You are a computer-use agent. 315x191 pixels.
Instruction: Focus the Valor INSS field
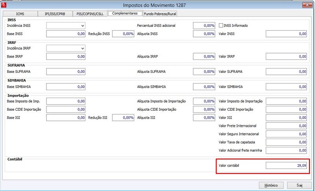(286, 34)
